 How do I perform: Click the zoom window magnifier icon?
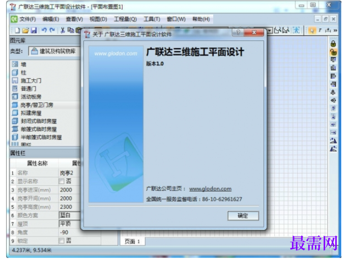pos(277,30)
